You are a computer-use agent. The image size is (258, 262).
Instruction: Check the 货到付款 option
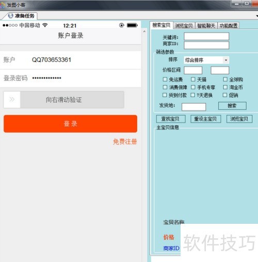coord(165,95)
